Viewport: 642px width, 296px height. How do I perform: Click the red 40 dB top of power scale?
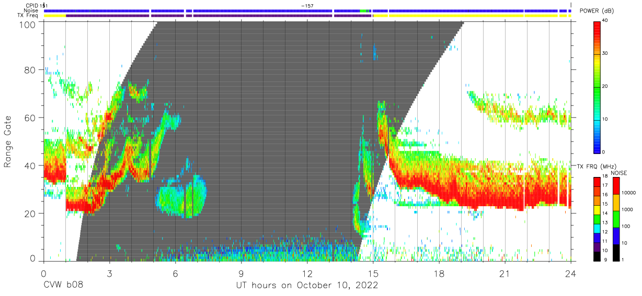pyautogui.click(x=597, y=24)
